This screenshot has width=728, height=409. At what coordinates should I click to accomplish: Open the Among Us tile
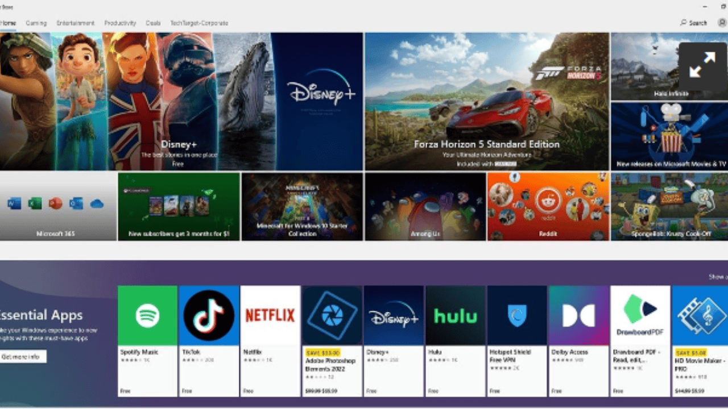pyautogui.click(x=425, y=207)
